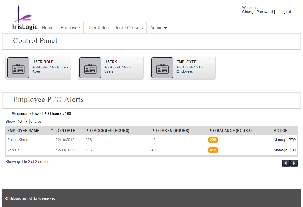
Task: Click the orange 858 balance badge
Action: tap(213, 150)
